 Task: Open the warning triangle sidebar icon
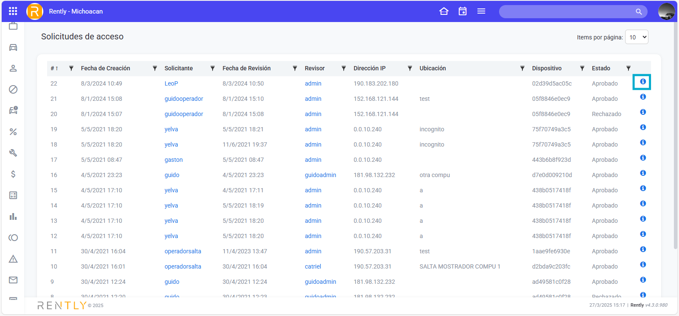click(13, 259)
